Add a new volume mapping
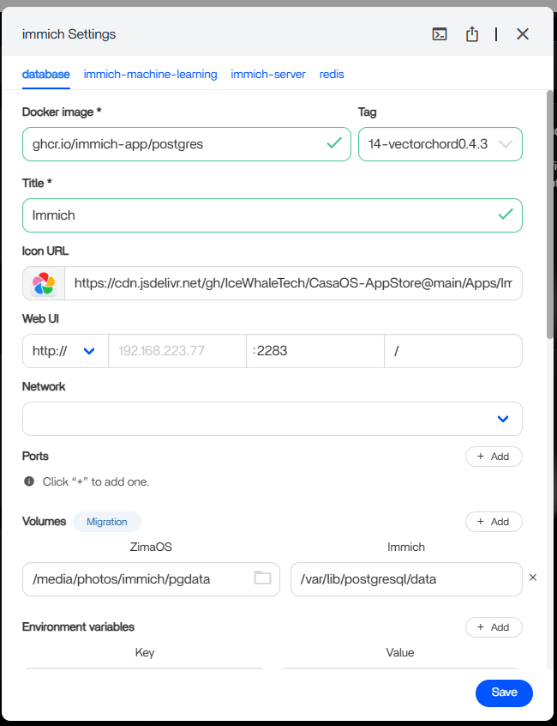The image size is (557, 726). click(494, 522)
